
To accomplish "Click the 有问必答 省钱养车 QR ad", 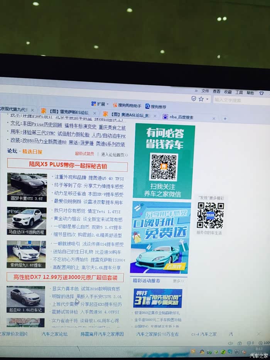I will tap(164, 161).
